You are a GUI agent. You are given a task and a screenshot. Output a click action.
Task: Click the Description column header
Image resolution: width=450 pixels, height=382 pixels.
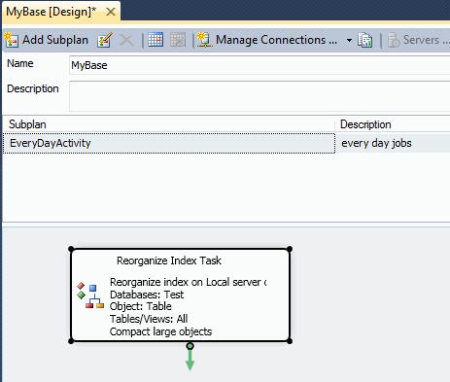click(393, 124)
